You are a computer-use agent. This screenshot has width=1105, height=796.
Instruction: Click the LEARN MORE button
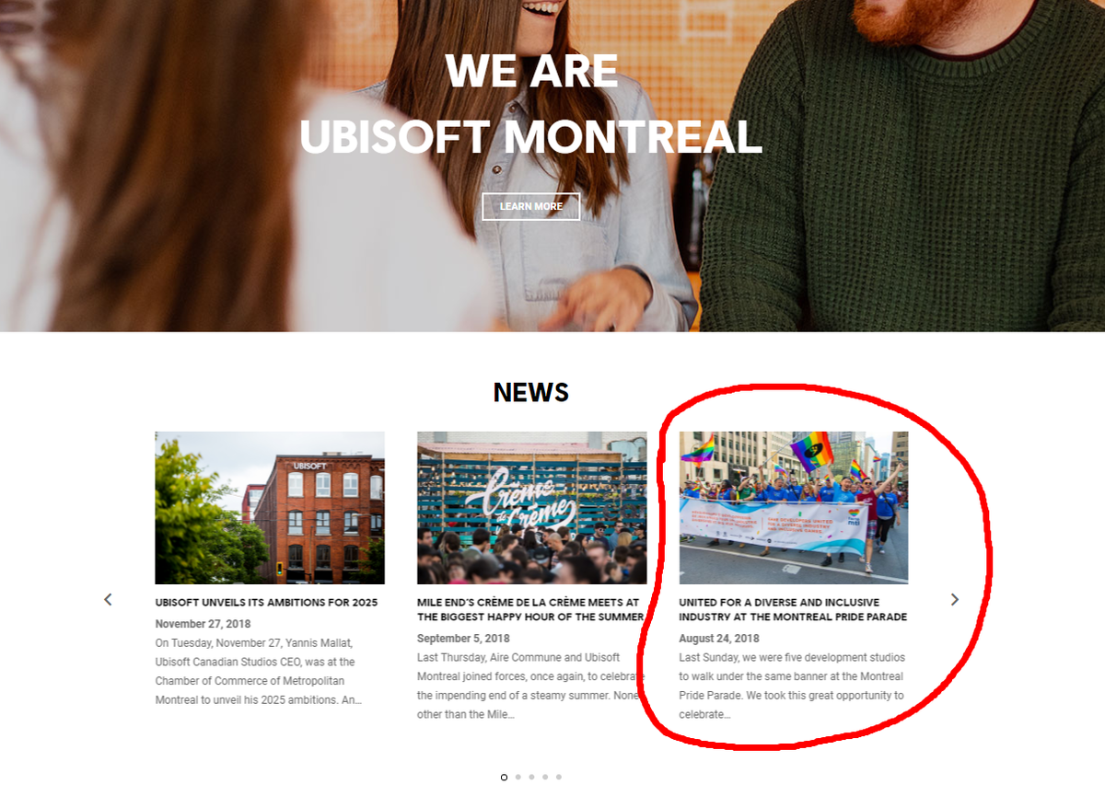(x=531, y=206)
